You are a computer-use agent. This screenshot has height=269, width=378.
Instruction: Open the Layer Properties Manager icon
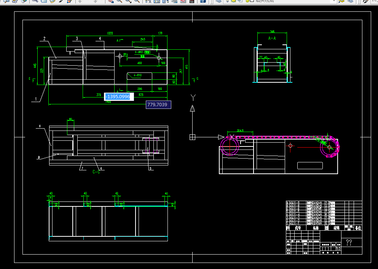219,1
